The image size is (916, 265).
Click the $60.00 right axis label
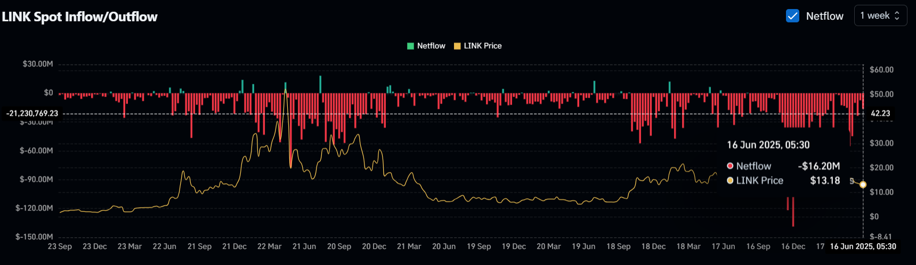pyautogui.click(x=881, y=70)
